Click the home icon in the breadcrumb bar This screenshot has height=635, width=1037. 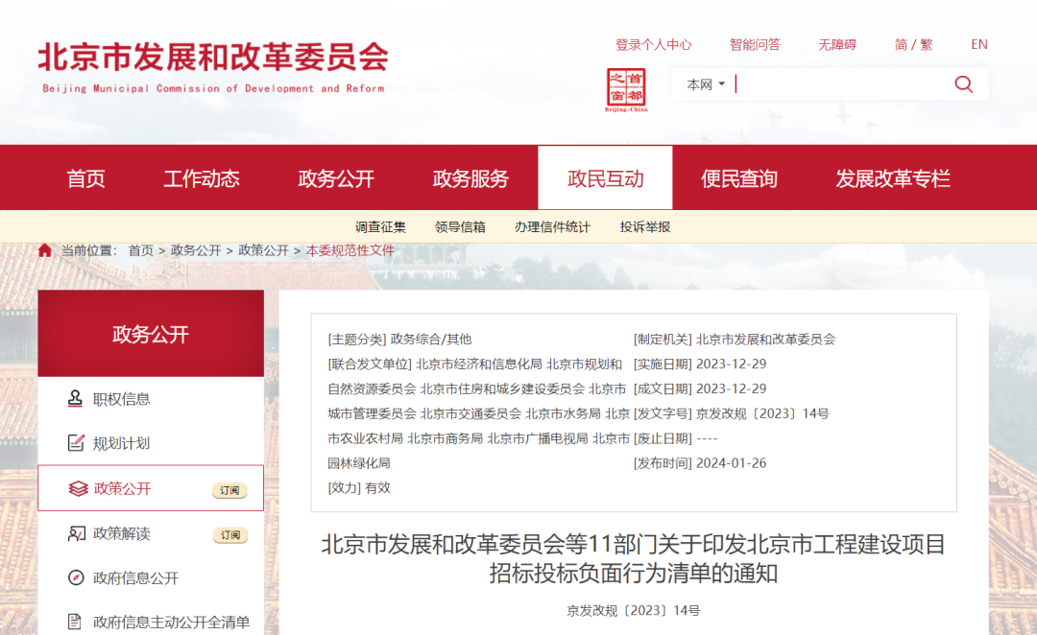click(45, 248)
